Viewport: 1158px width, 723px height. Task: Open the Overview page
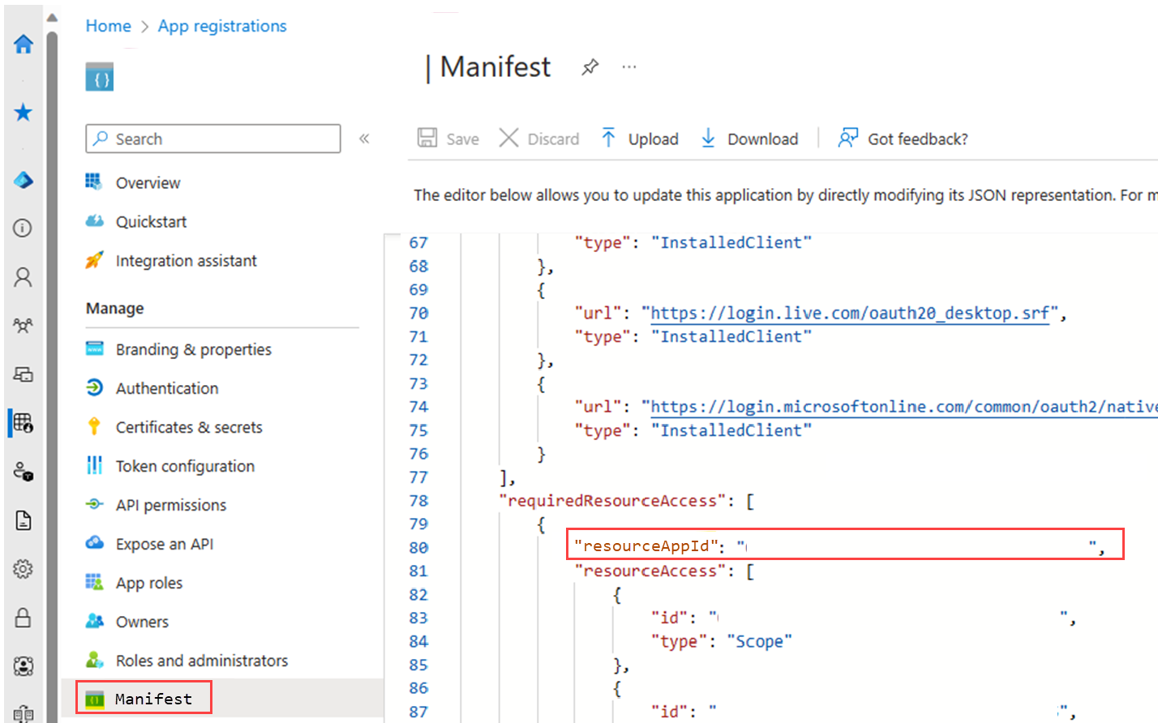pos(148,182)
